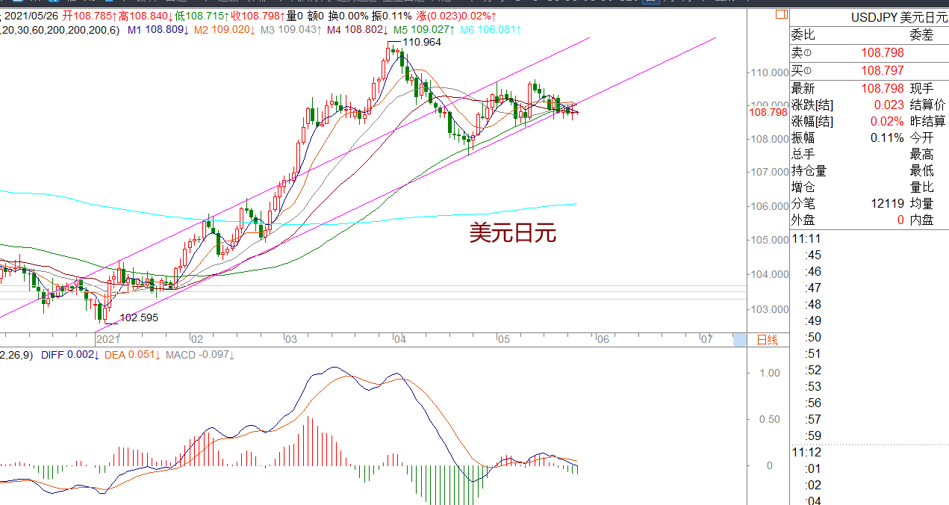Click the 11:11 tick list time header

click(806, 239)
